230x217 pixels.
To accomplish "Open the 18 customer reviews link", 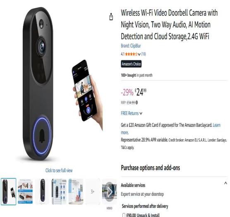I will point(144,54).
